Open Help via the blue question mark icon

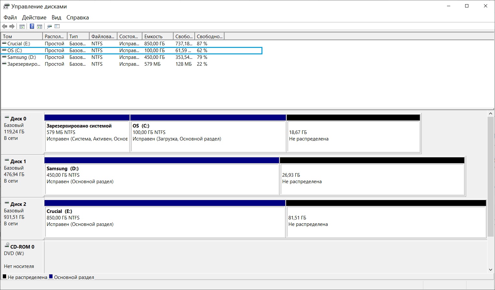coord(32,26)
